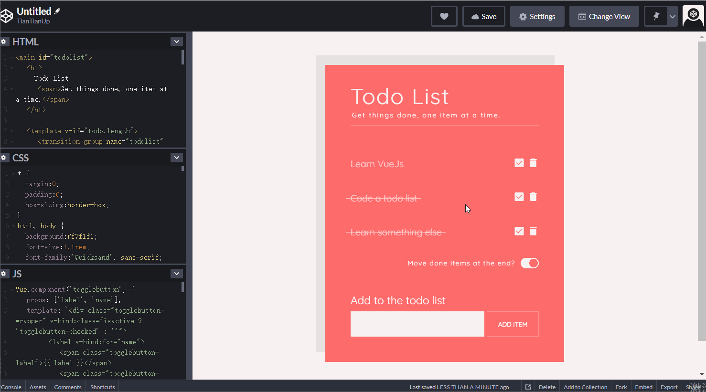This screenshot has height=392, width=706.
Task: Open pen Settings
Action: (x=537, y=16)
